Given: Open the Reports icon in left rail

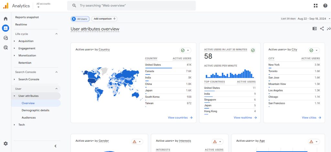Looking at the screenshot, I should click(5, 28).
